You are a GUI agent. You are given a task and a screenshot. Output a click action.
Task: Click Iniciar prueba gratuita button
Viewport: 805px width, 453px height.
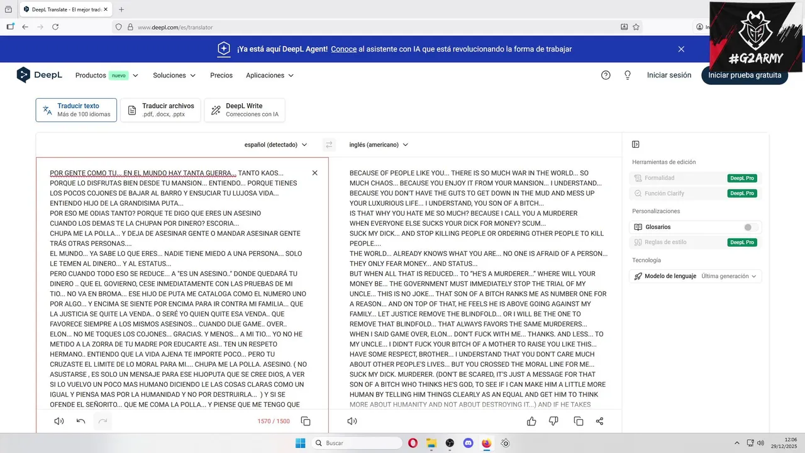click(x=745, y=75)
